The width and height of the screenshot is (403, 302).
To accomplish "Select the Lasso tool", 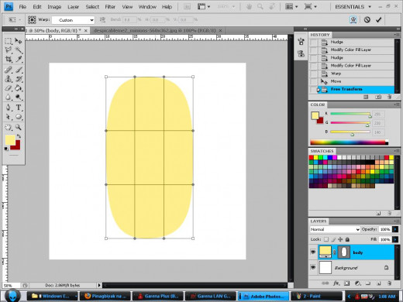I will [x=9, y=50].
